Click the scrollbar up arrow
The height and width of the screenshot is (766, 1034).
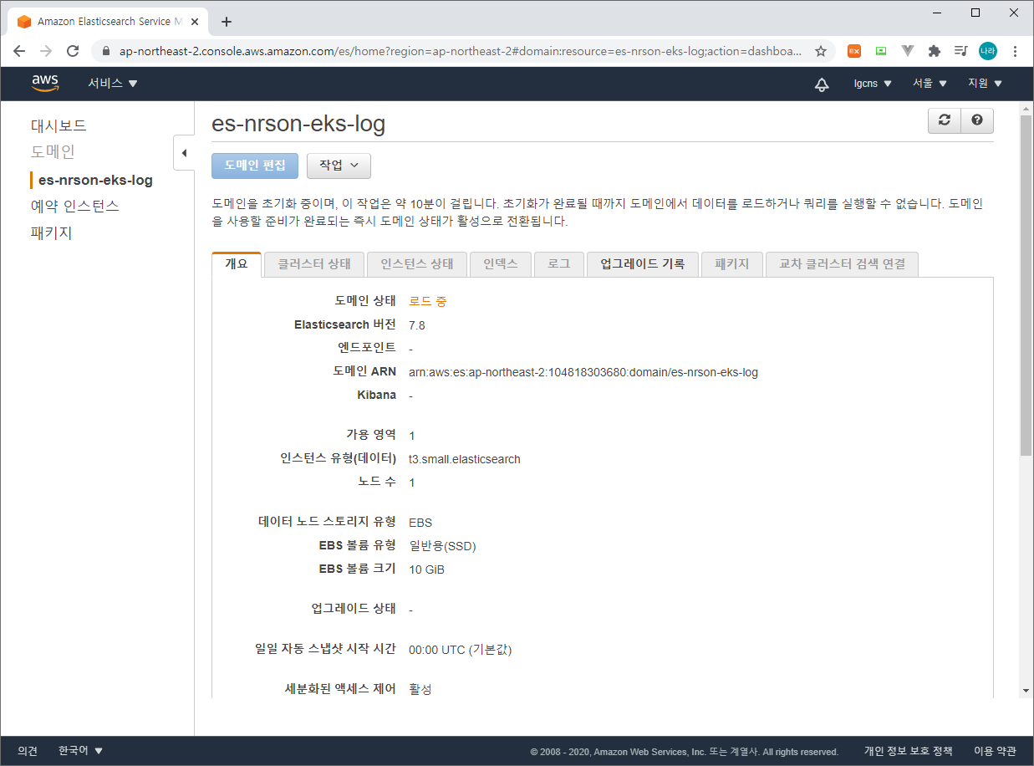coord(1026,108)
